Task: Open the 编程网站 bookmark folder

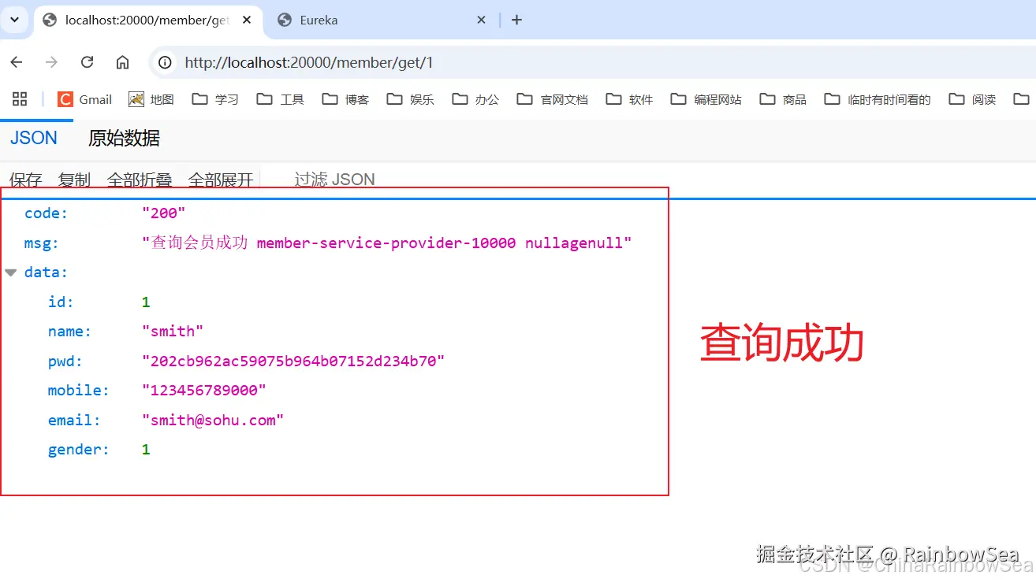Action: (x=706, y=99)
